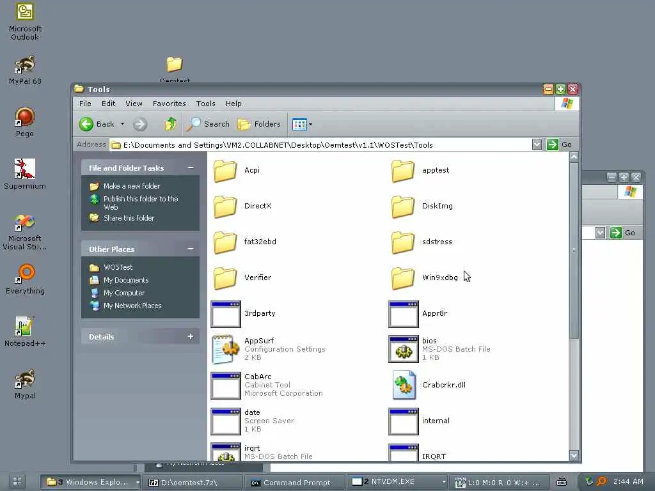Select the Notepad++ desktop shortcut
Viewport: 655px width, 491px height.
coord(25,332)
